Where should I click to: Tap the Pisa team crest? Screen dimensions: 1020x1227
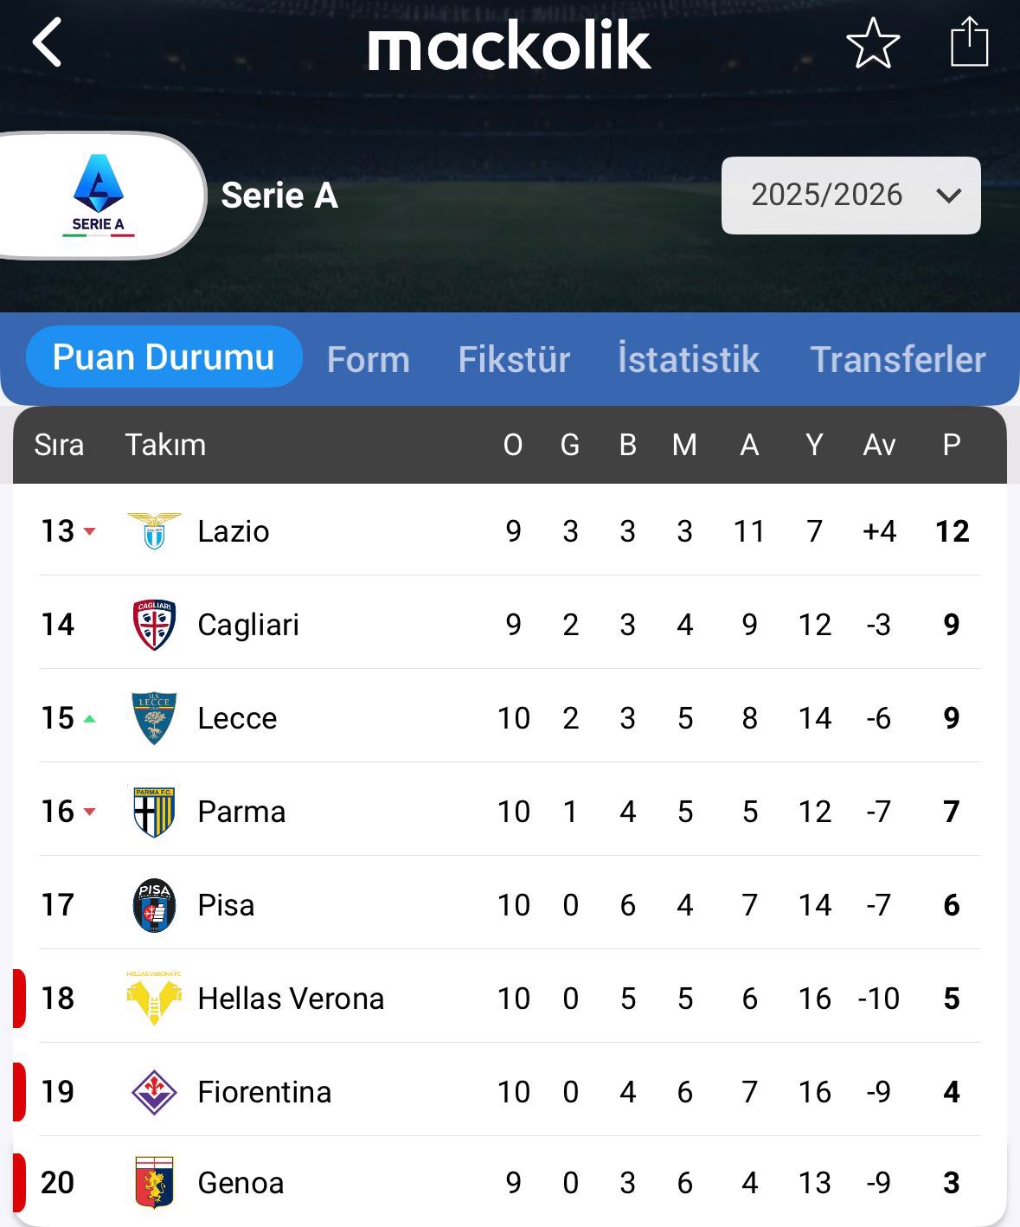pyautogui.click(x=154, y=905)
